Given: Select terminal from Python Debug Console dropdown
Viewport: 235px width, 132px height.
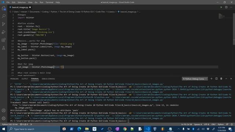Looking at the screenshot, I should pyautogui.click(x=195, y=79).
